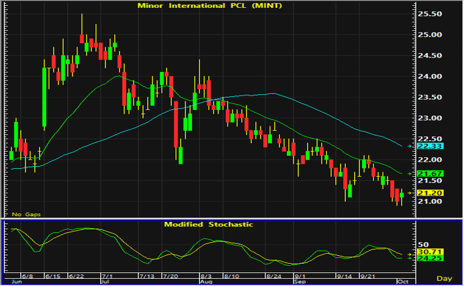
Task: Click the chart title Minor International PCL (MINT)
Action: pyautogui.click(x=210, y=6)
